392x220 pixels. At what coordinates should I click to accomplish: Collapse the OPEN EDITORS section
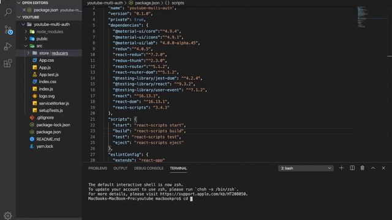[18, 2]
